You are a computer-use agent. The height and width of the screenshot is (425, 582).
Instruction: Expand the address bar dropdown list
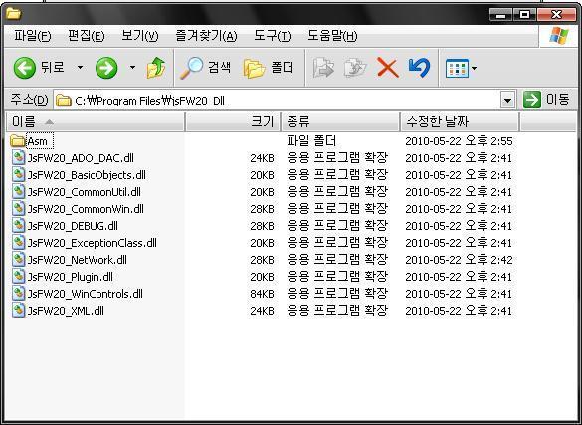[x=507, y=100]
